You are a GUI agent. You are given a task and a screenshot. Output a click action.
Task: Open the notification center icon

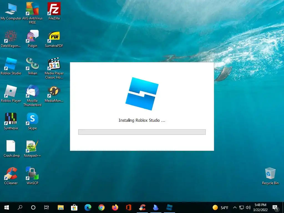[275, 208]
